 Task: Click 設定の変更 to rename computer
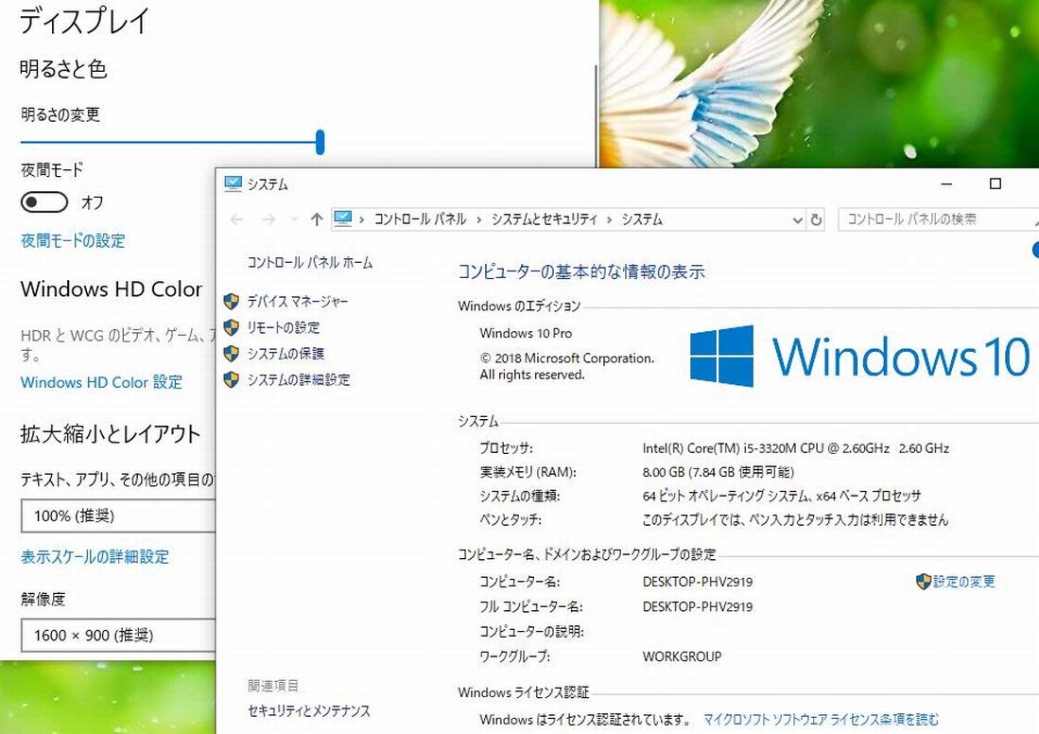[x=963, y=582]
